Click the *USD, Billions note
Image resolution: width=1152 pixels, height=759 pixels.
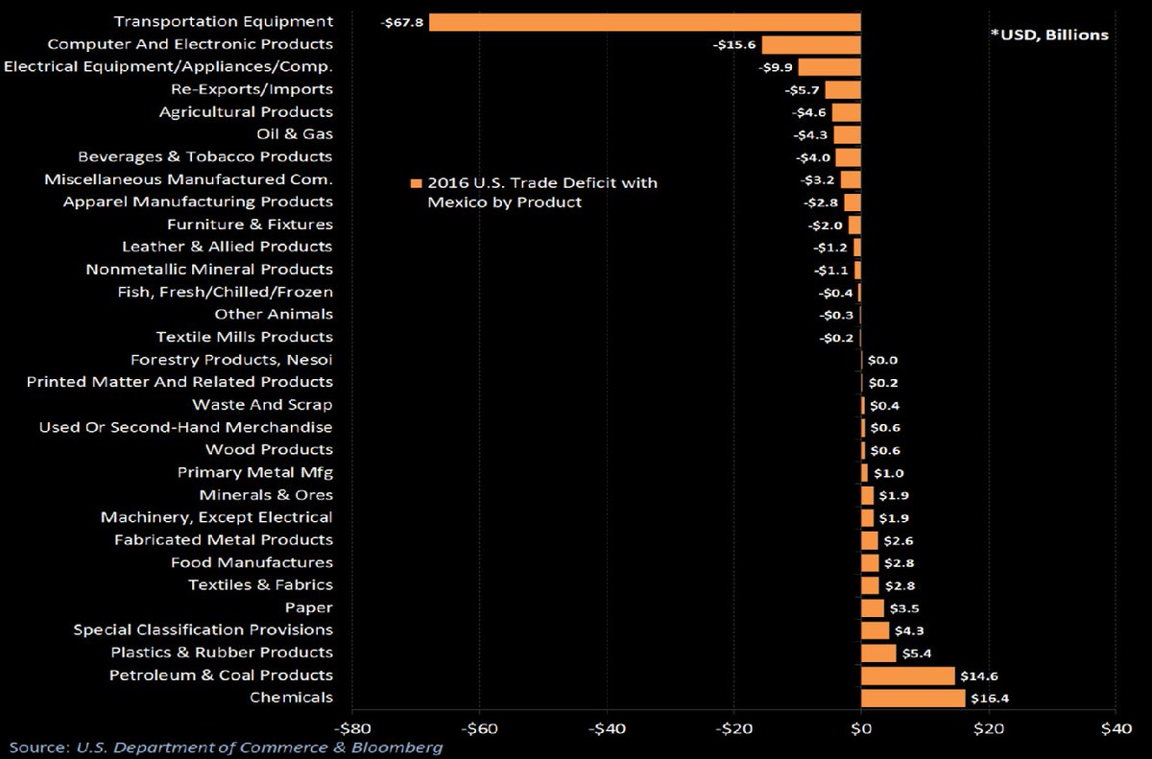point(1048,35)
